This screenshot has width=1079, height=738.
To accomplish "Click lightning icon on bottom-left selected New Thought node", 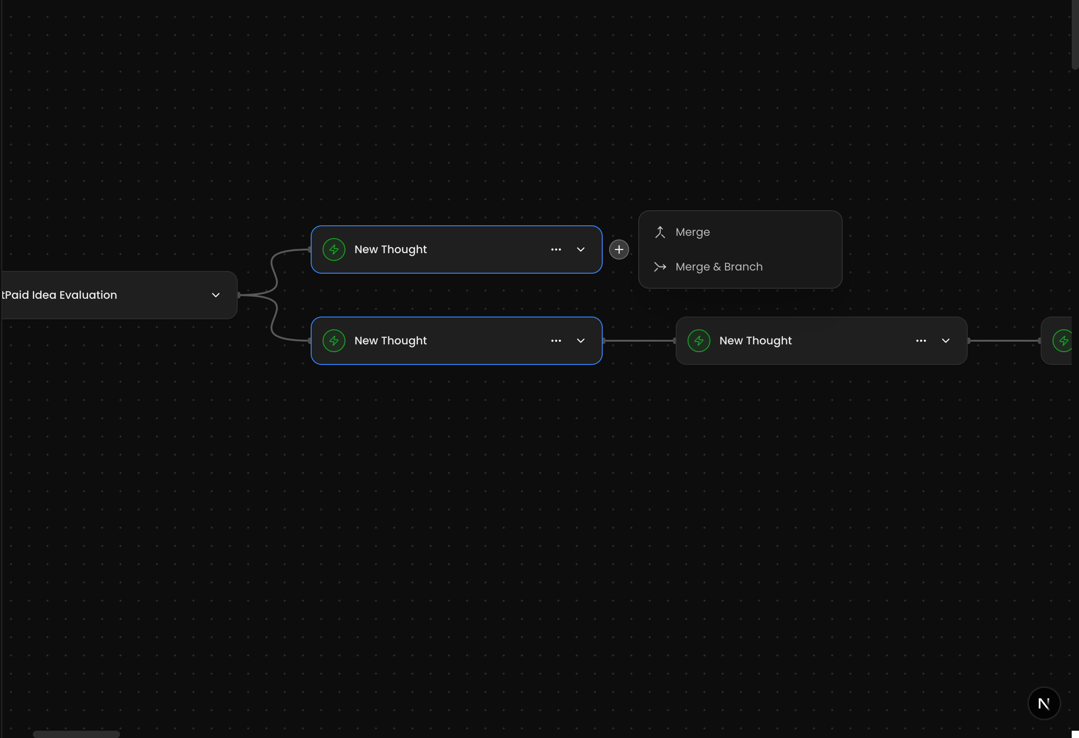I will pos(334,341).
